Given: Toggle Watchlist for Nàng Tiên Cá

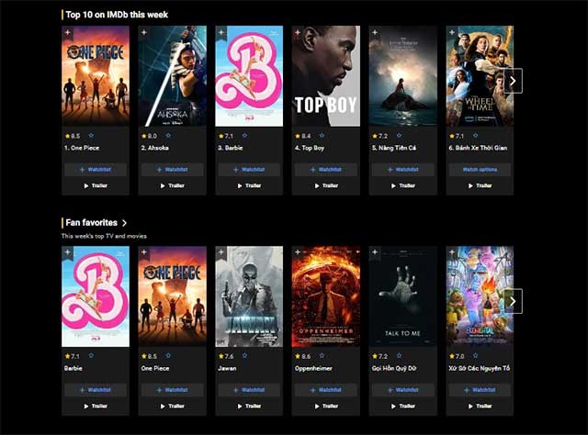Looking at the screenshot, I should [x=403, y=170].
